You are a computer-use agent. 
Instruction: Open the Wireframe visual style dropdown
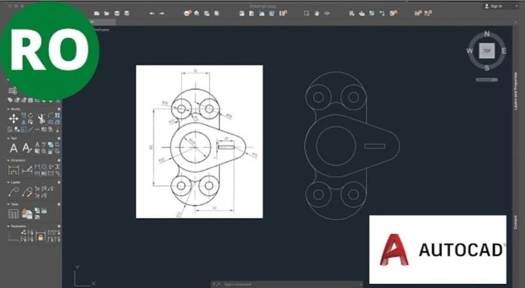[x=99, y=29]
